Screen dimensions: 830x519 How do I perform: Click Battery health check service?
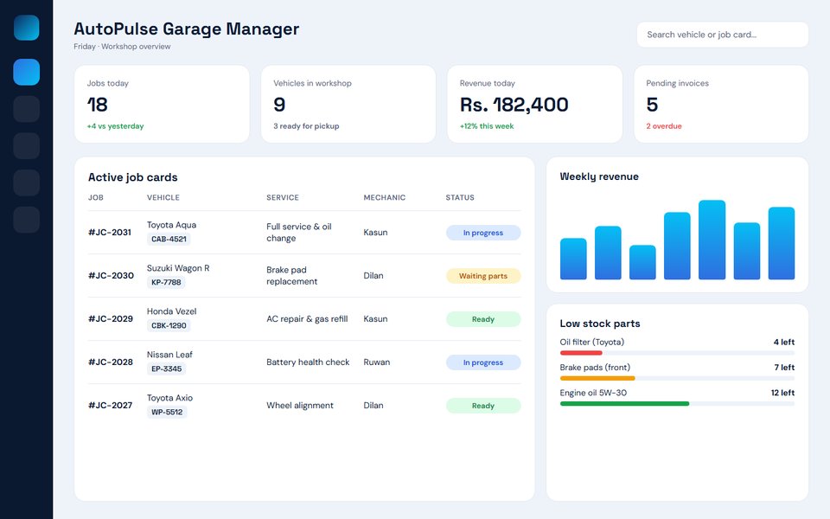tap(308, 362)
